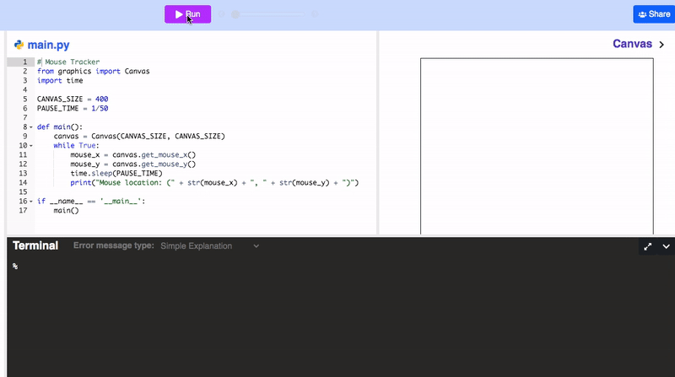This screenshot has width=675, height=377.
Task: Click the Share button
Action: click(653, 14)
